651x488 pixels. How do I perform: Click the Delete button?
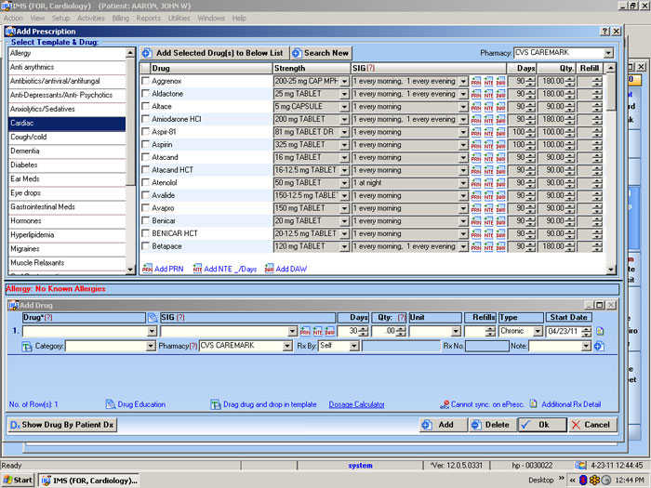(x=493, y=425)
